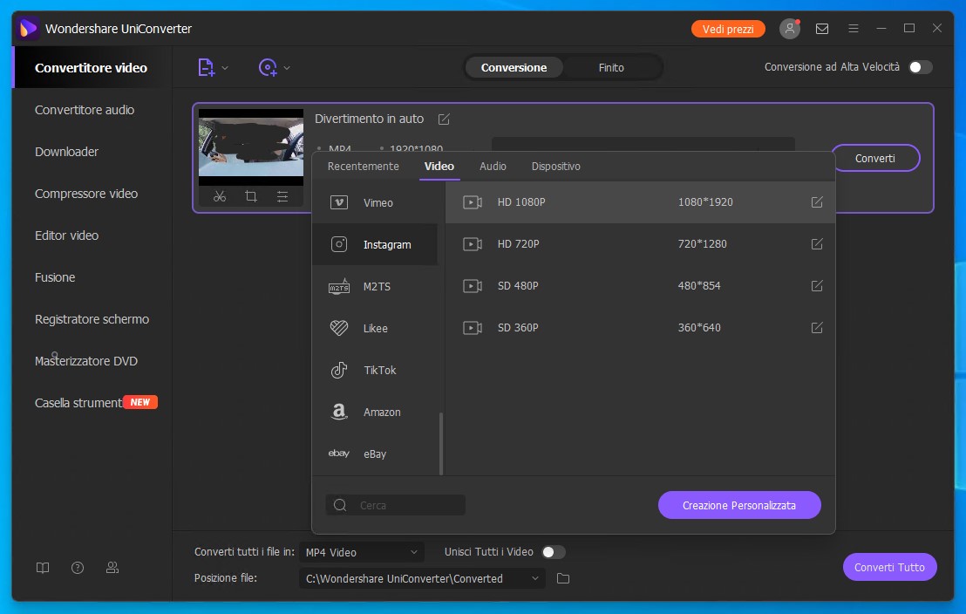Screen dimensions: 966x614
Task: Click the load DVD disc icon
Action: point(268,67)
